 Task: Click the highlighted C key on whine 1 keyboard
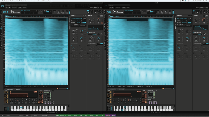[x=21, y=107]
